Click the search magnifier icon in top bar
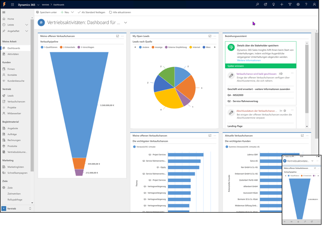Viewport: 324px width, 226px height. coord(257,4)
